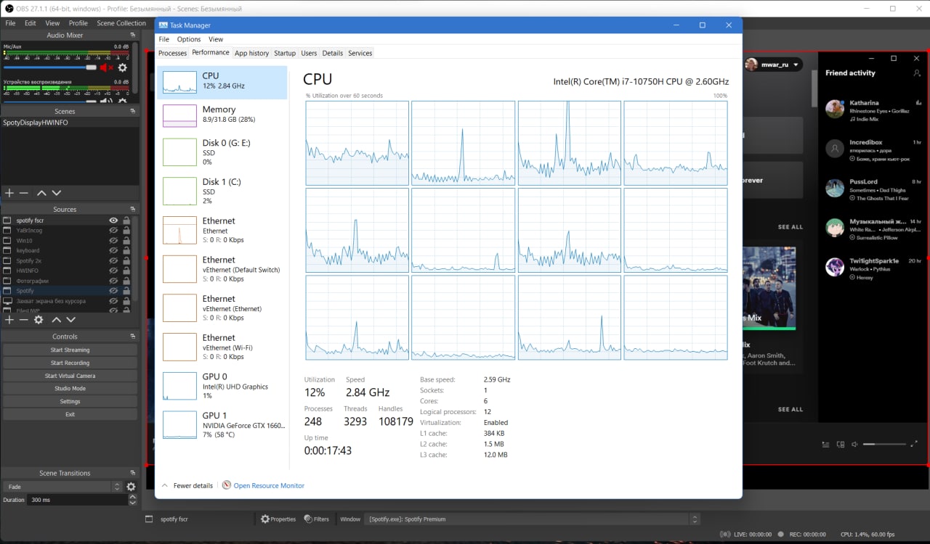This screenshot has width=930, height=544.
Task: Open mwar_ru Spotify profile dropdown
Action: tap(773, 65)
